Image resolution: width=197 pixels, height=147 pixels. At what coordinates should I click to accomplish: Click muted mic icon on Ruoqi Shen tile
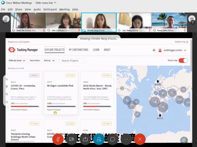tap(185, 30)
